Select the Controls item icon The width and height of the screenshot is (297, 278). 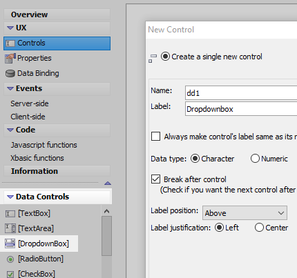click(10, 43)
